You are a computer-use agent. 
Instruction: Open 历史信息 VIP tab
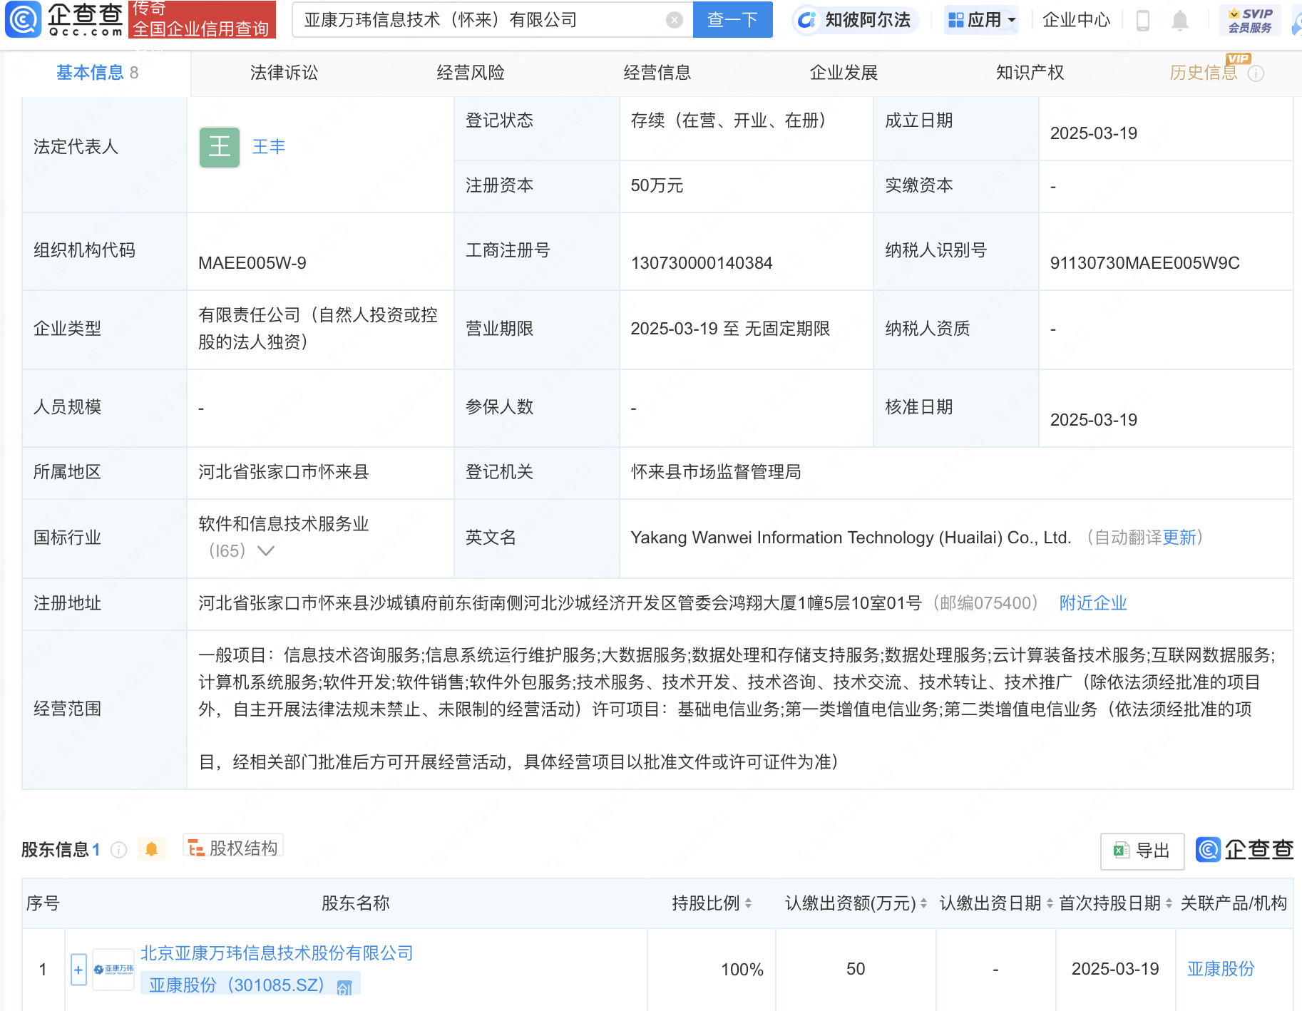tap(1204, 73)
